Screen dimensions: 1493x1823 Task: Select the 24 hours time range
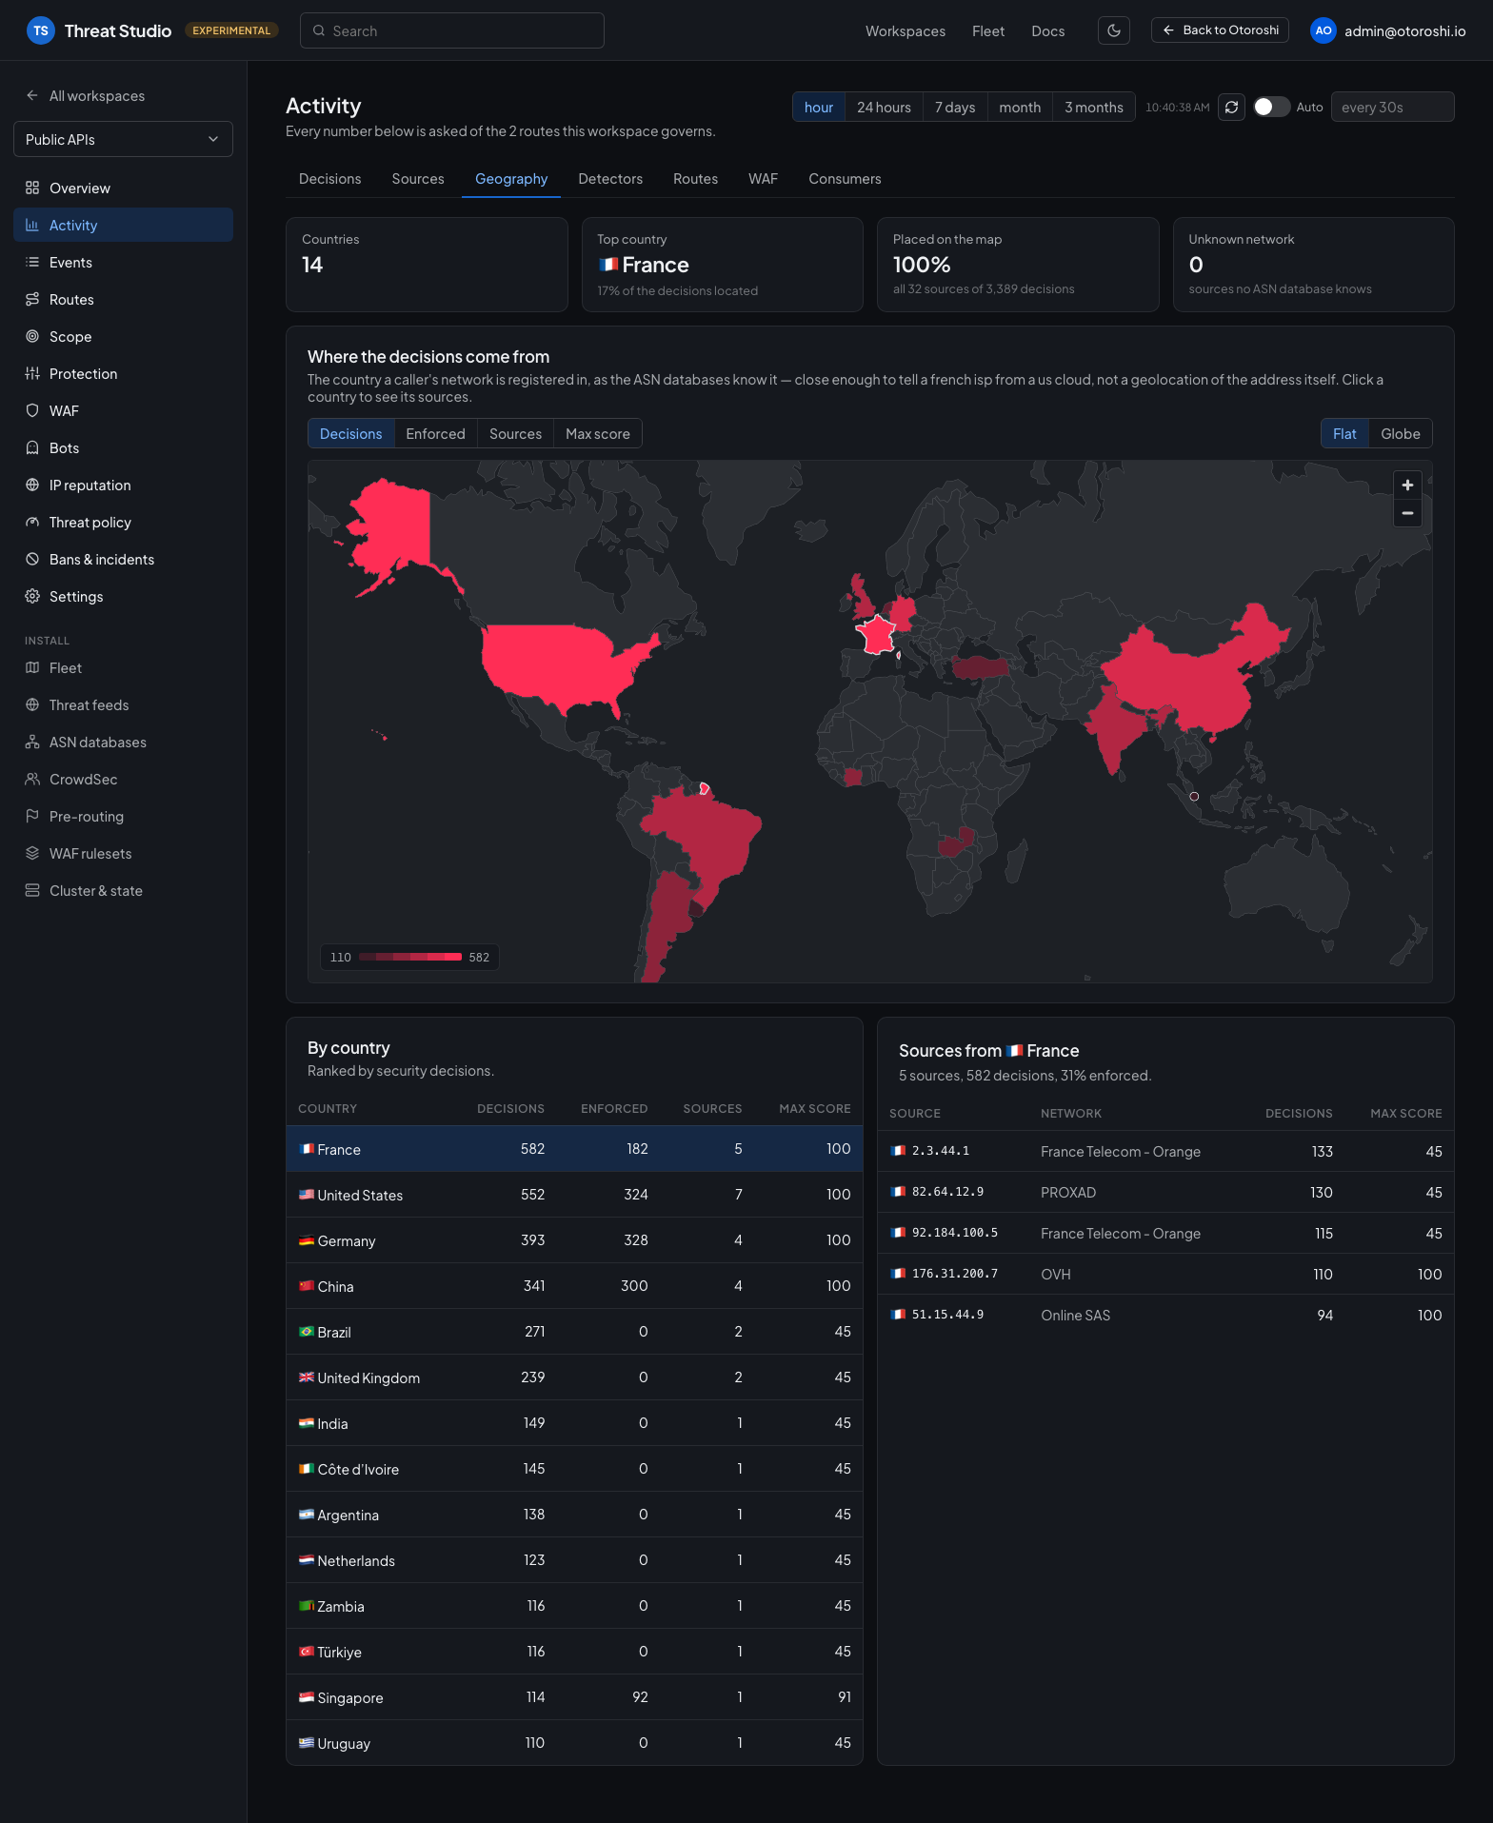coord(884,108)
